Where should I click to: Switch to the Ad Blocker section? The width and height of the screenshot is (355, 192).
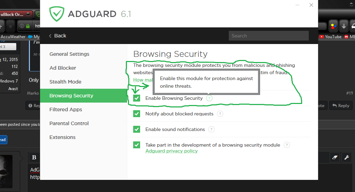(63, 68)
